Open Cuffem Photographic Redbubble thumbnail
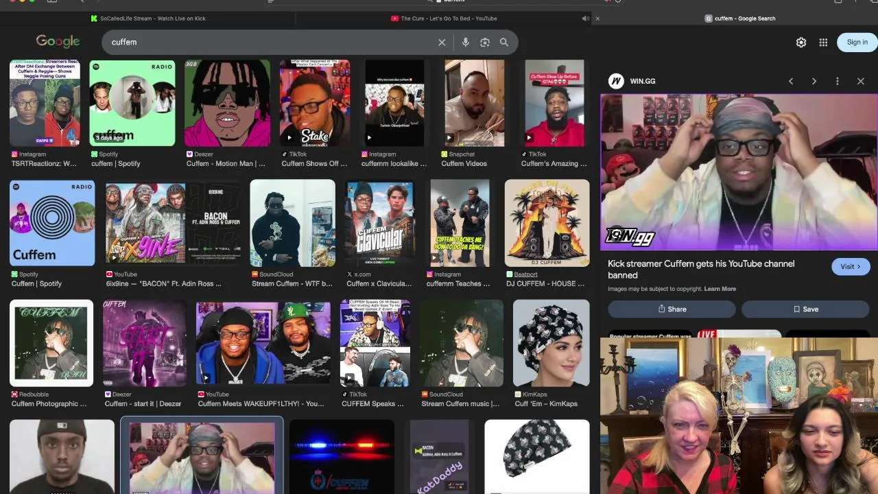The image size is (878, 494). (51, 343)
